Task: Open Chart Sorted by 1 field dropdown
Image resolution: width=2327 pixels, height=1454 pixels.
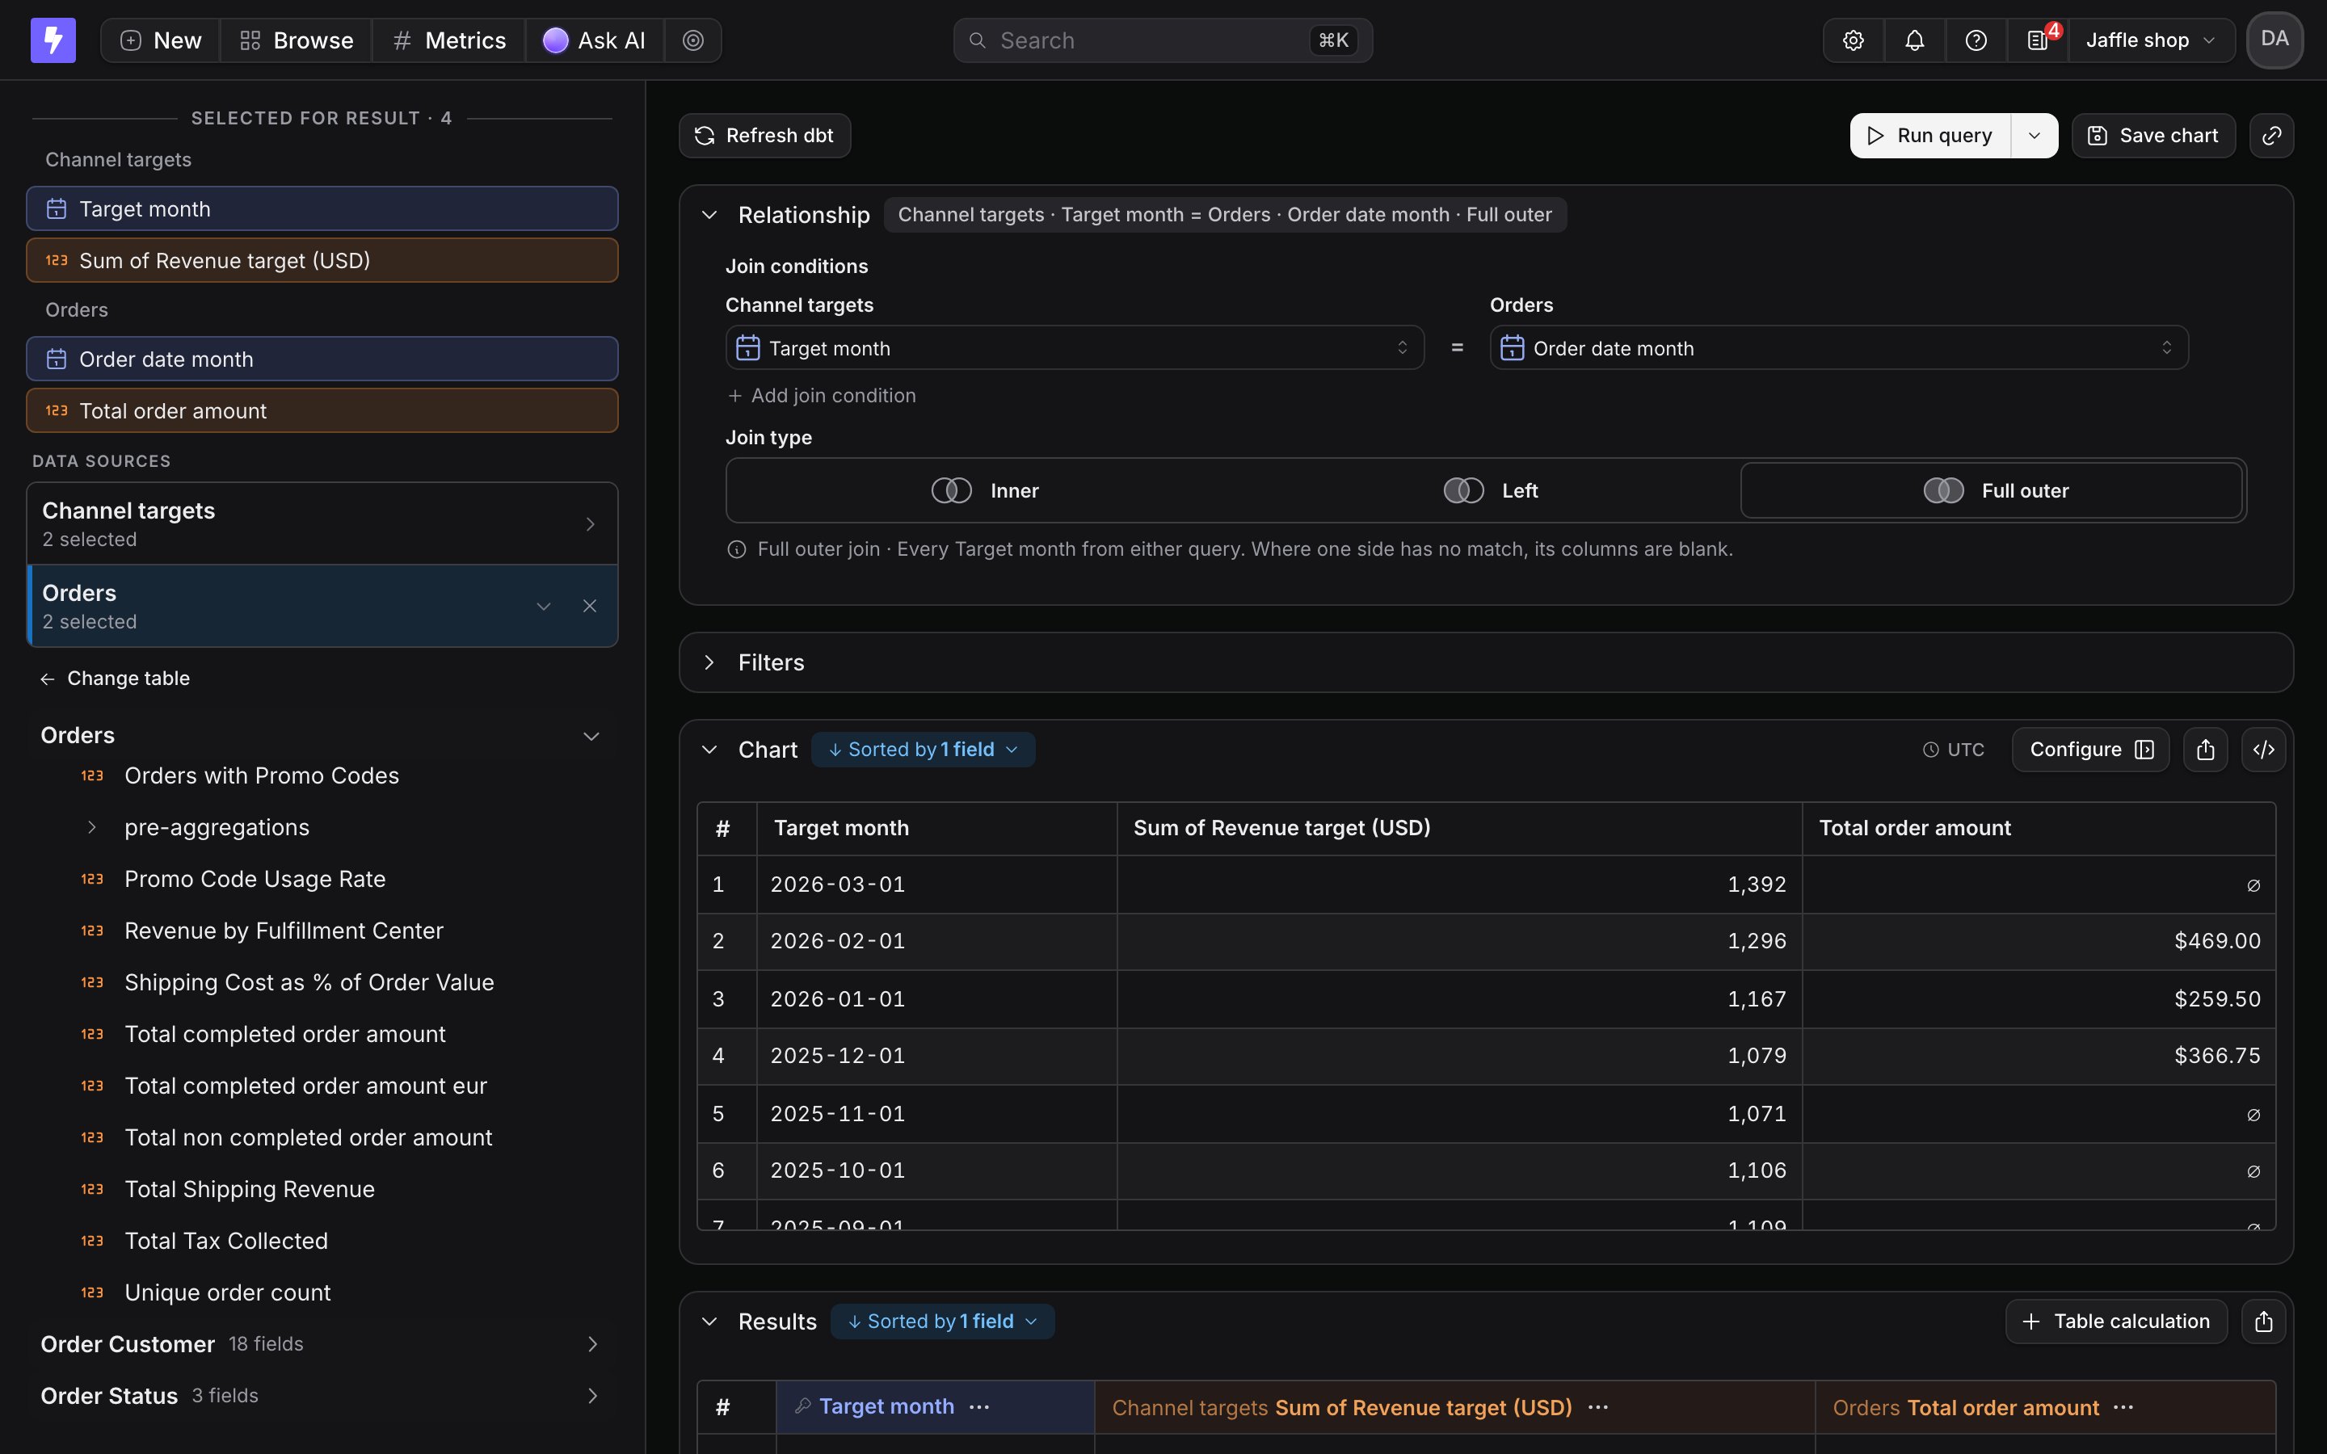Action: tap(923, 749)
